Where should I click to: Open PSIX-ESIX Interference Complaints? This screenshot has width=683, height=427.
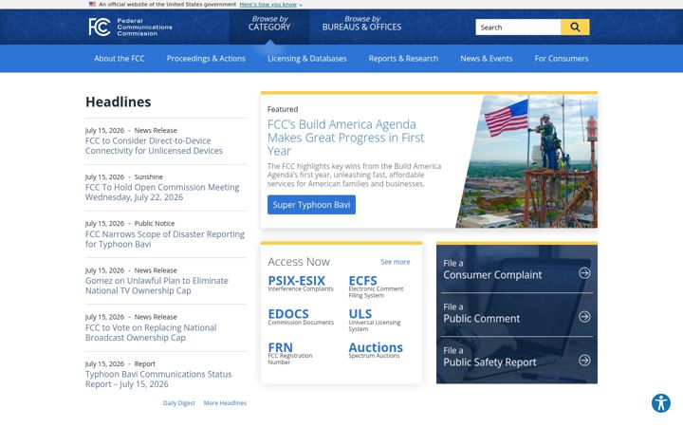coord(301,283)
